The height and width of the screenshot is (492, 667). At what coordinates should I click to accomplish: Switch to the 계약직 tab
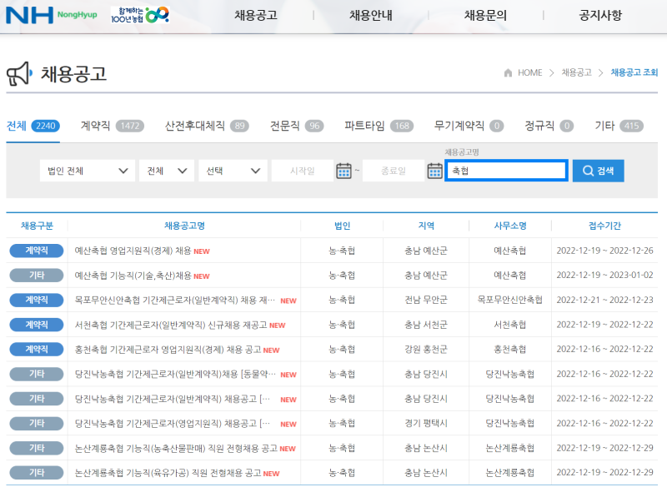tap(95, 126)
